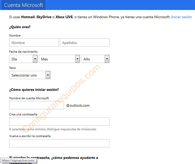195x164 pixels.
Task: Click the Cuenta Microsoft header title
Action: tap(23, 5)
